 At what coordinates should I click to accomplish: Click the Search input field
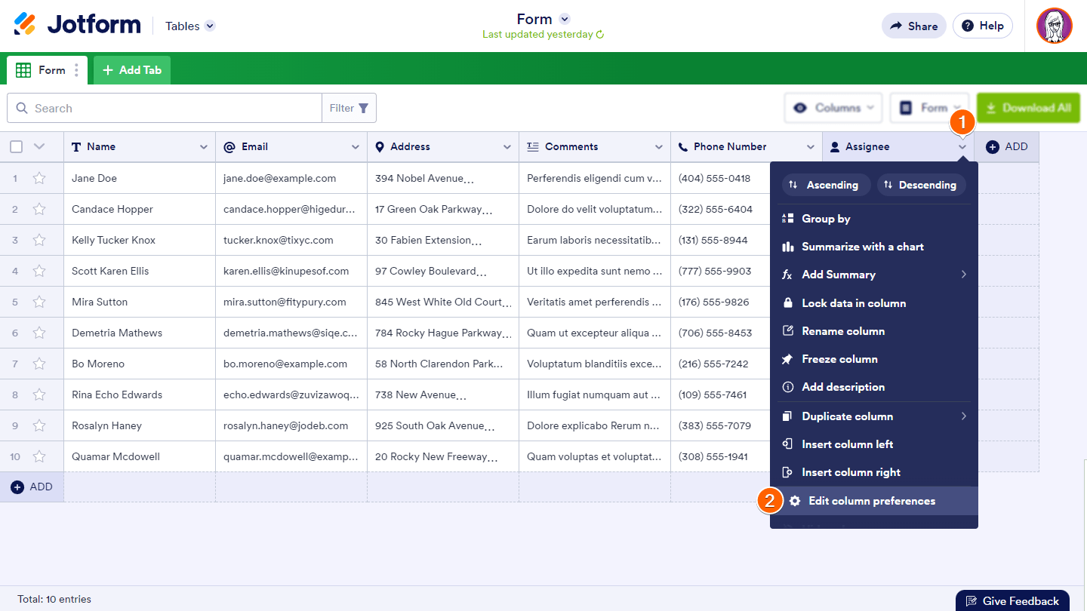point(174,109)
